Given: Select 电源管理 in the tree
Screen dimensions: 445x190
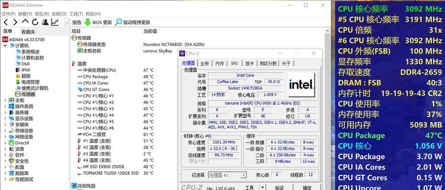Looking at the screenshot, I should pos(28,82).
